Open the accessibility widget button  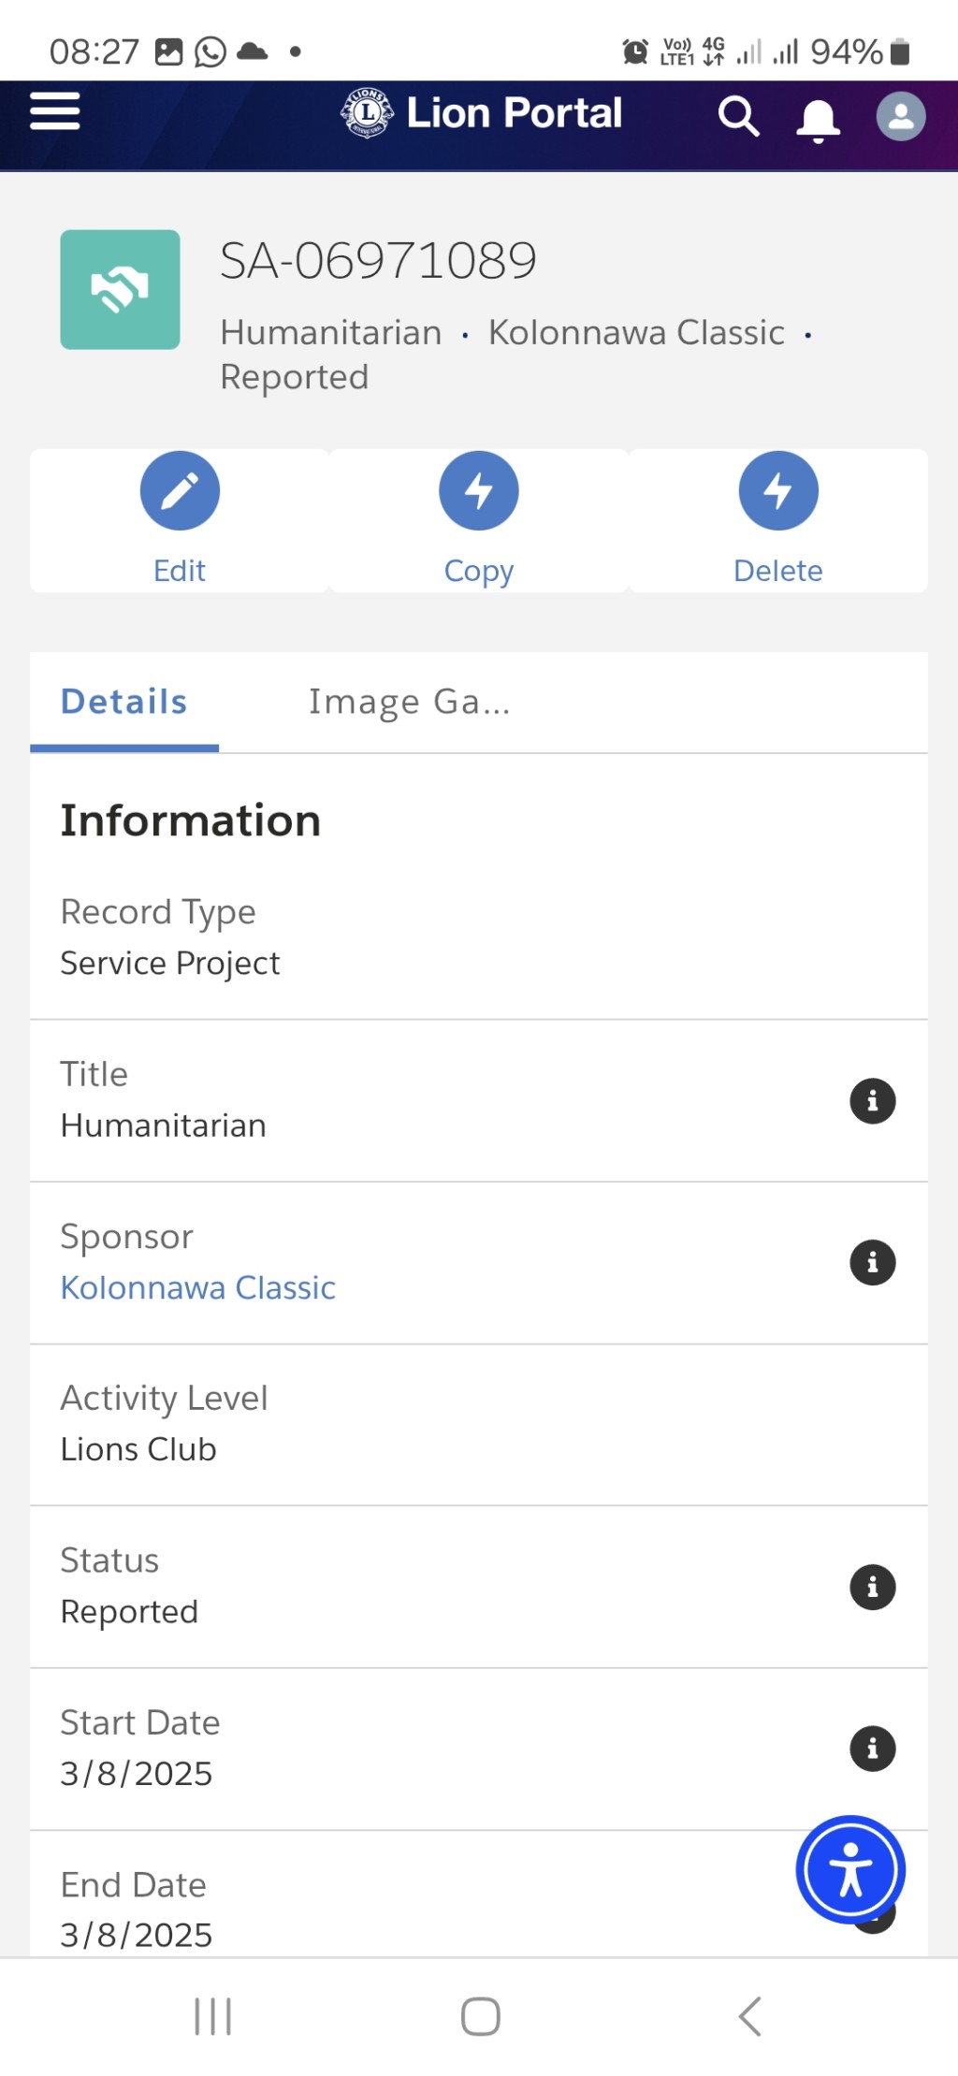pos(850,1869)
